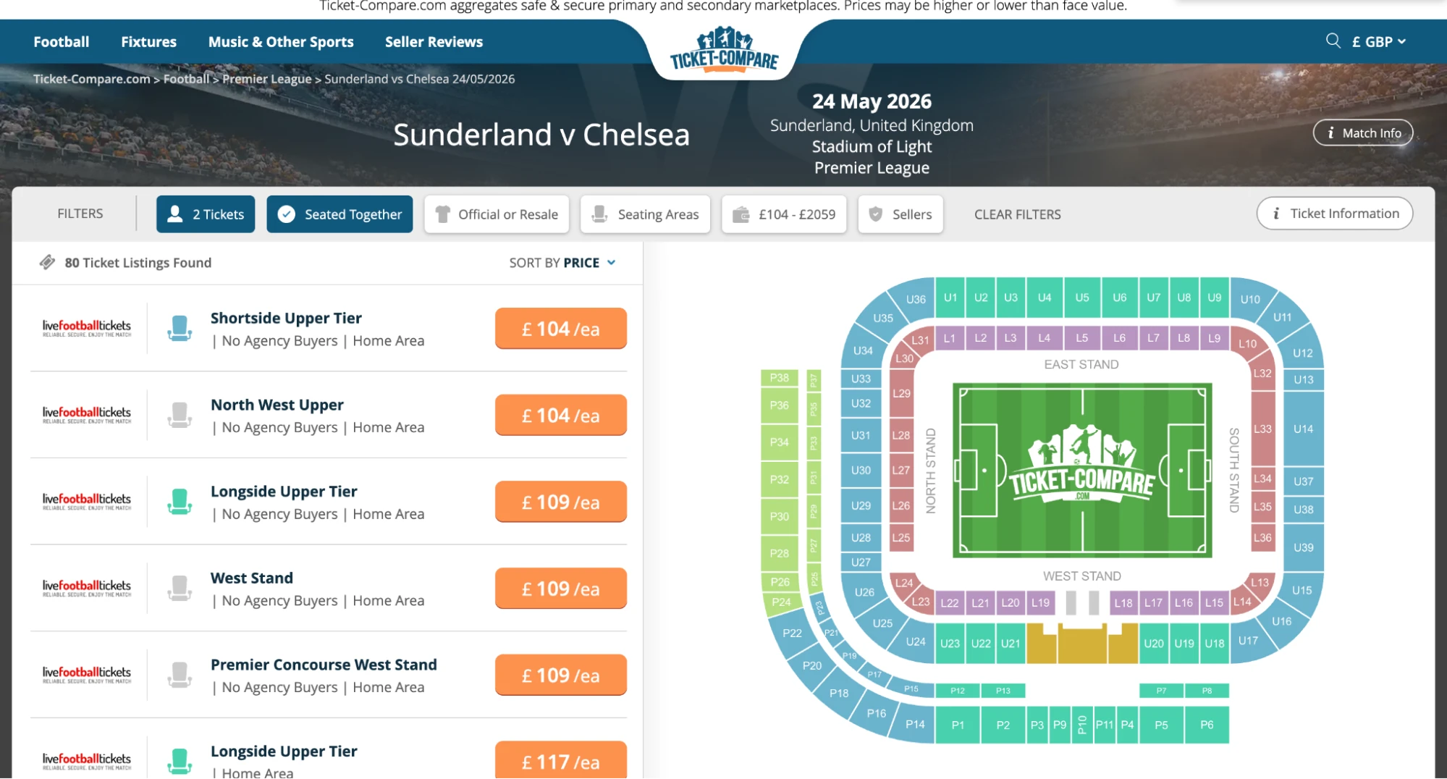The width and height of the screenshot is (1447, 779).
Task: Toggle the 2 Tickets filter
Action: click(x=206, y=214)
